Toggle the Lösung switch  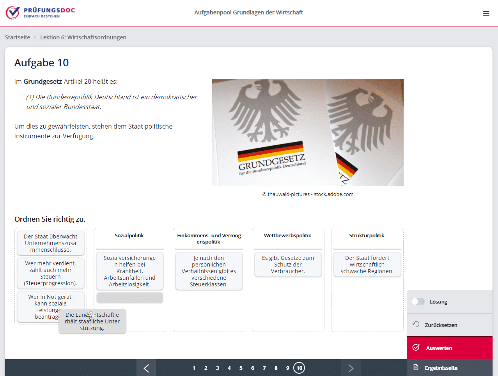[418, 302]
